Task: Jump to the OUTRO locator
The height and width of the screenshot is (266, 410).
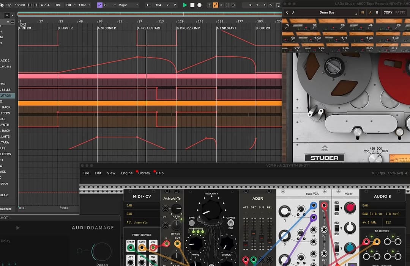Action: pyautogui.click(x=263, y=28)
